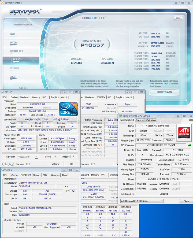The height and width of the screenshot is (238, 193).
Task: Open the ATI Radeon HD 5700 Series dropdown
Action: click(162, 201)
